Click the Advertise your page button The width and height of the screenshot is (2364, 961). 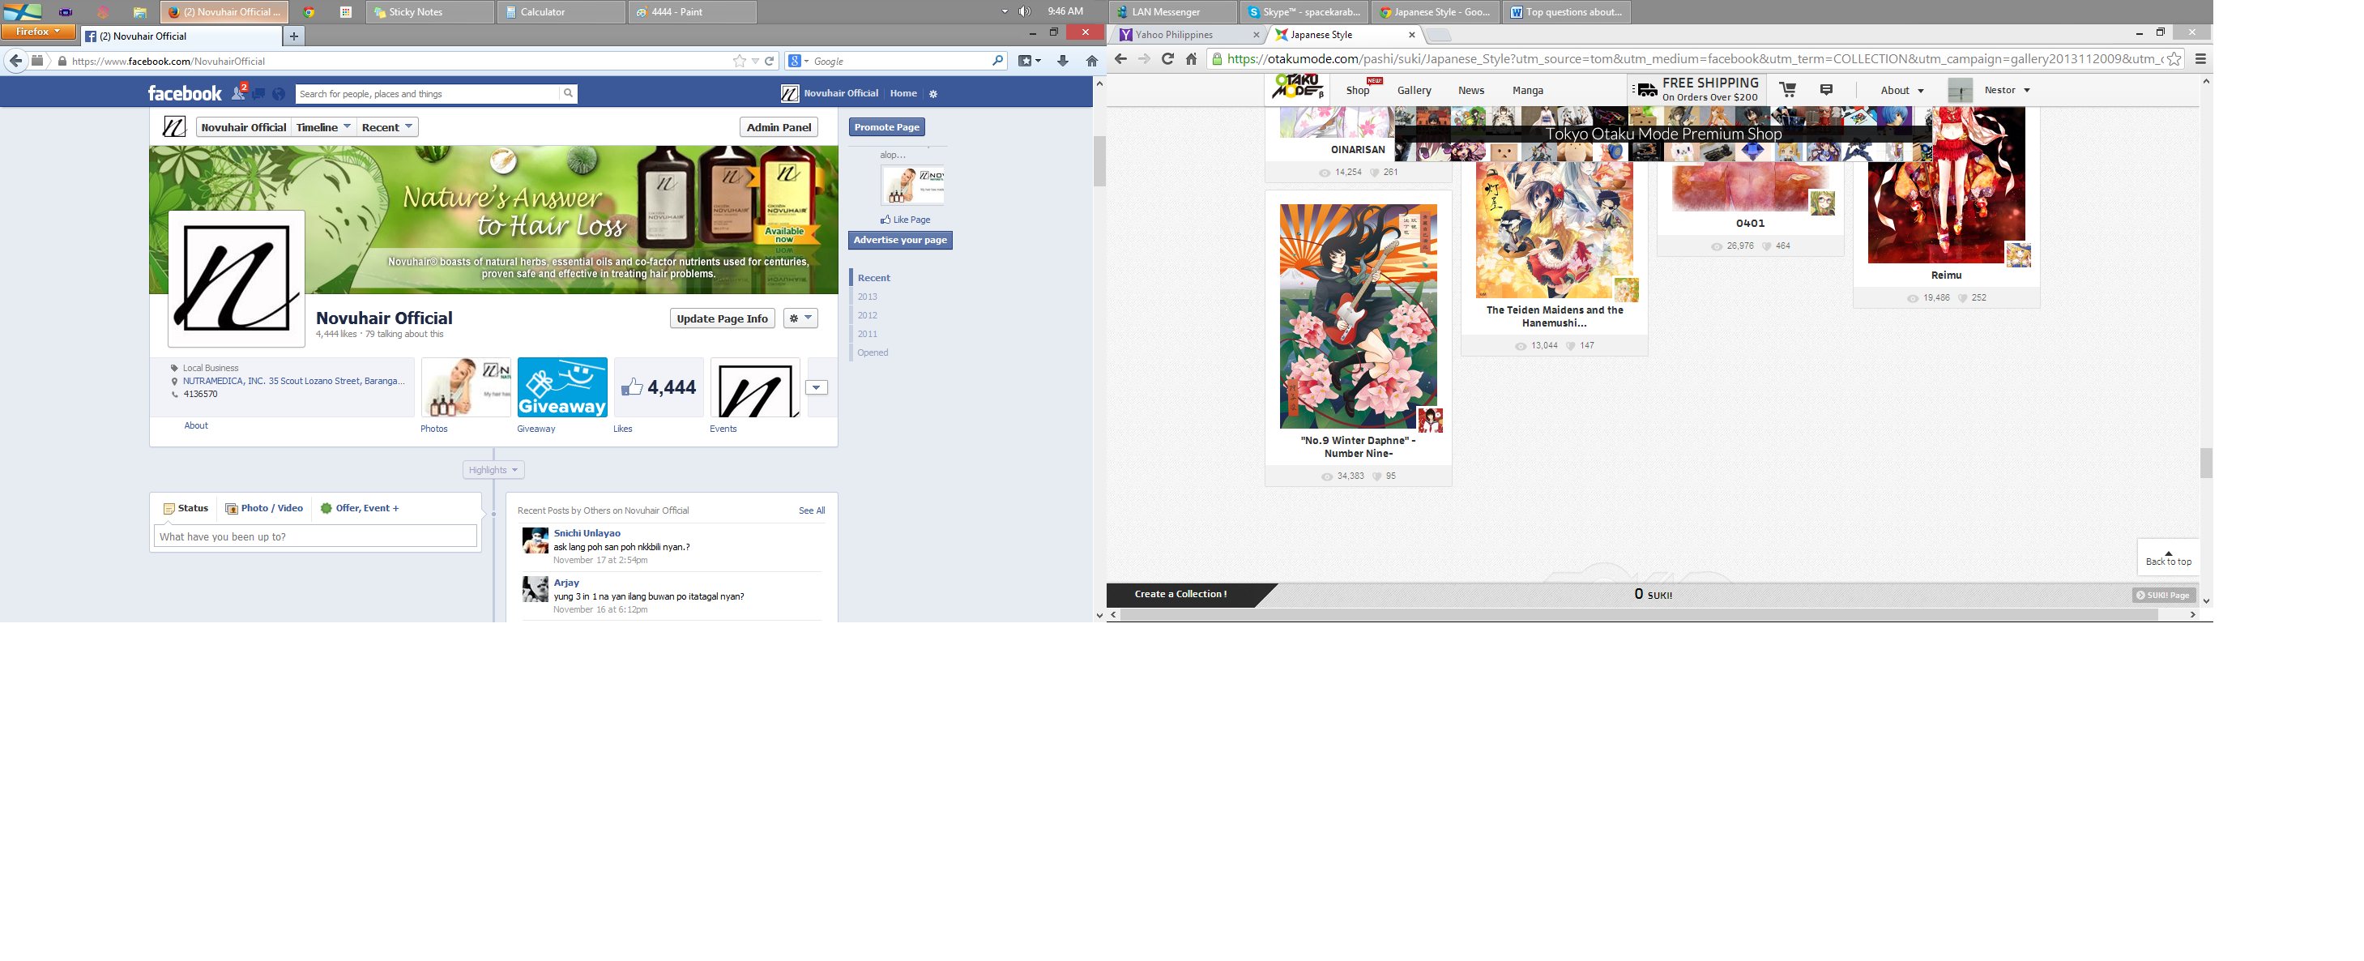click(x=900, y=240)
